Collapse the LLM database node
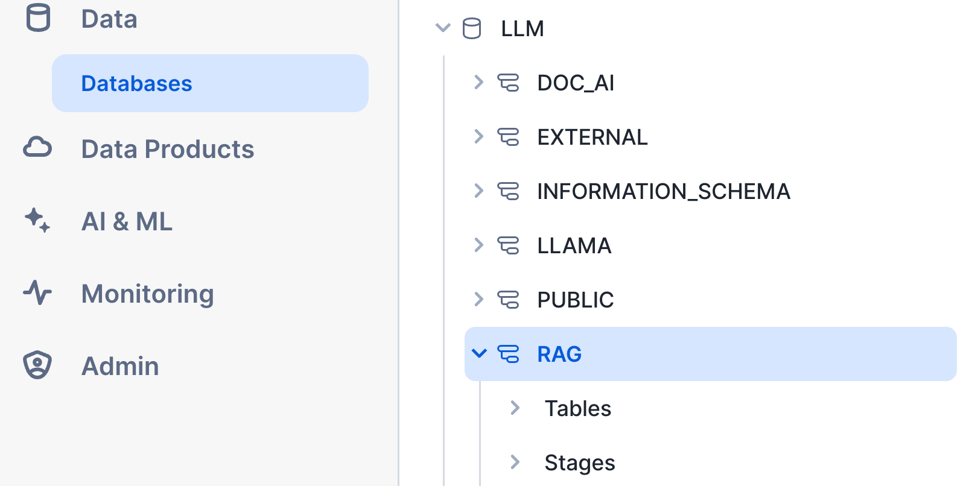969x486 pixels. tap(443, 28)
